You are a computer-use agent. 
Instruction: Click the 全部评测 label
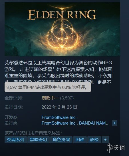tap(14, 98)
